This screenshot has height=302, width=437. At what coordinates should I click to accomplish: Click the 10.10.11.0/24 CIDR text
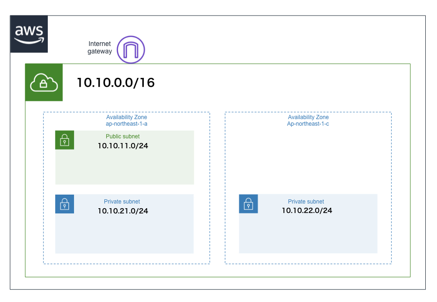click(123, 145)
